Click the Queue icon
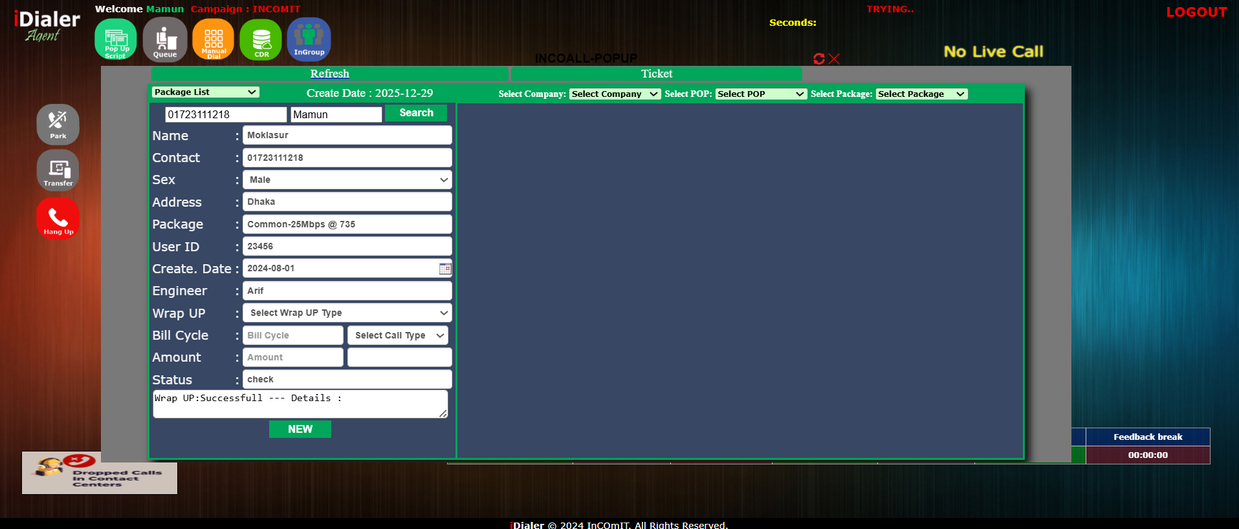Screen dimensions: 1239x529 [x=165, y=39]
